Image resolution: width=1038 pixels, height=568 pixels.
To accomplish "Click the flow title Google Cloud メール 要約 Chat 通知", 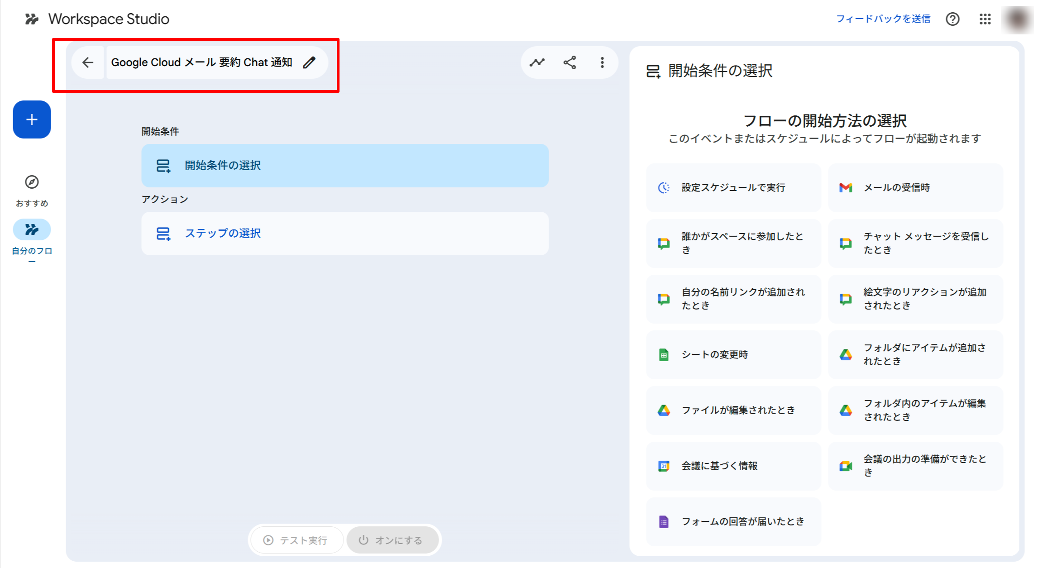I will click(x=202, y=62).
